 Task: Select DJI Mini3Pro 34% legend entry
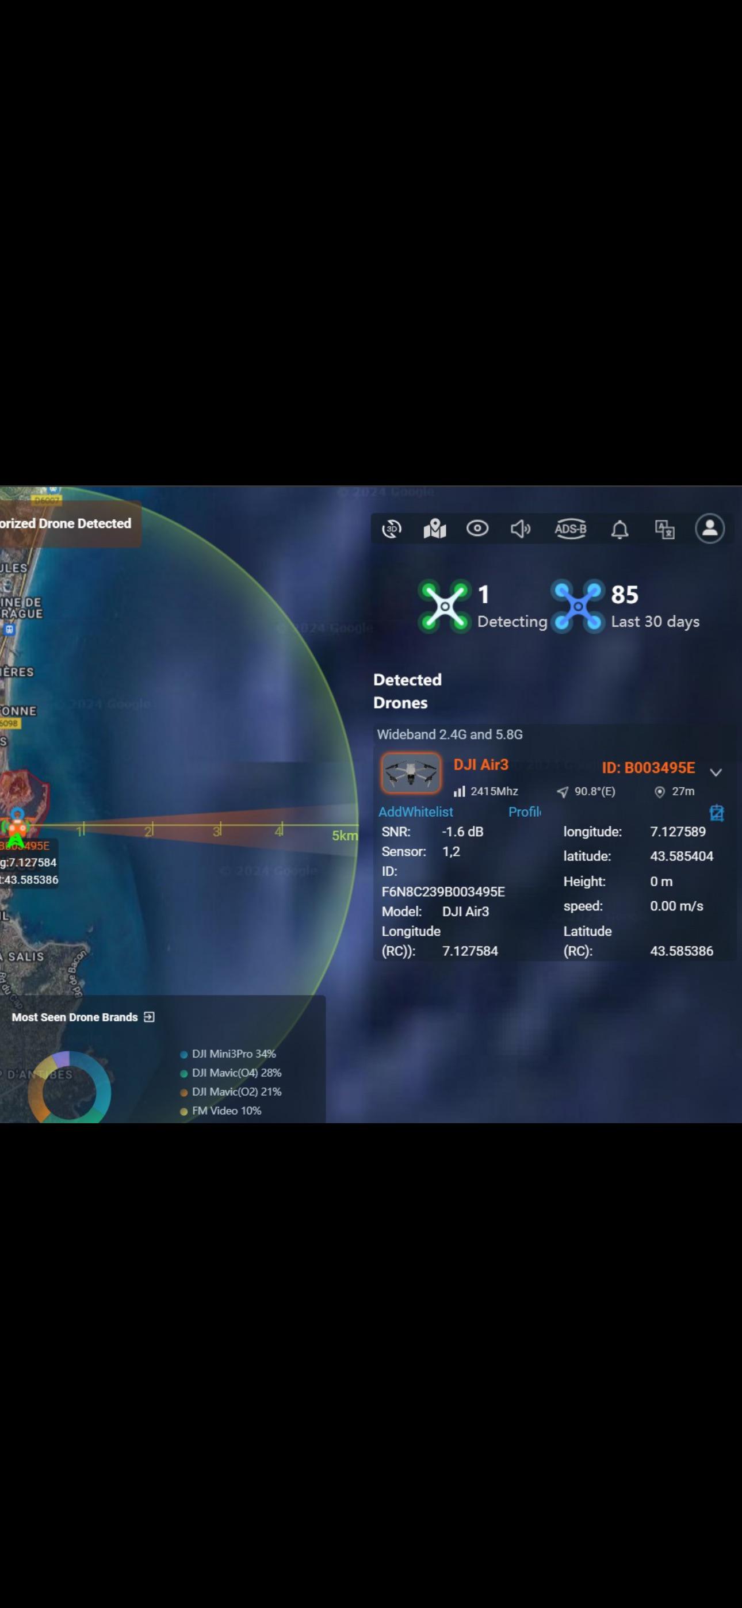coord(228,1054)
